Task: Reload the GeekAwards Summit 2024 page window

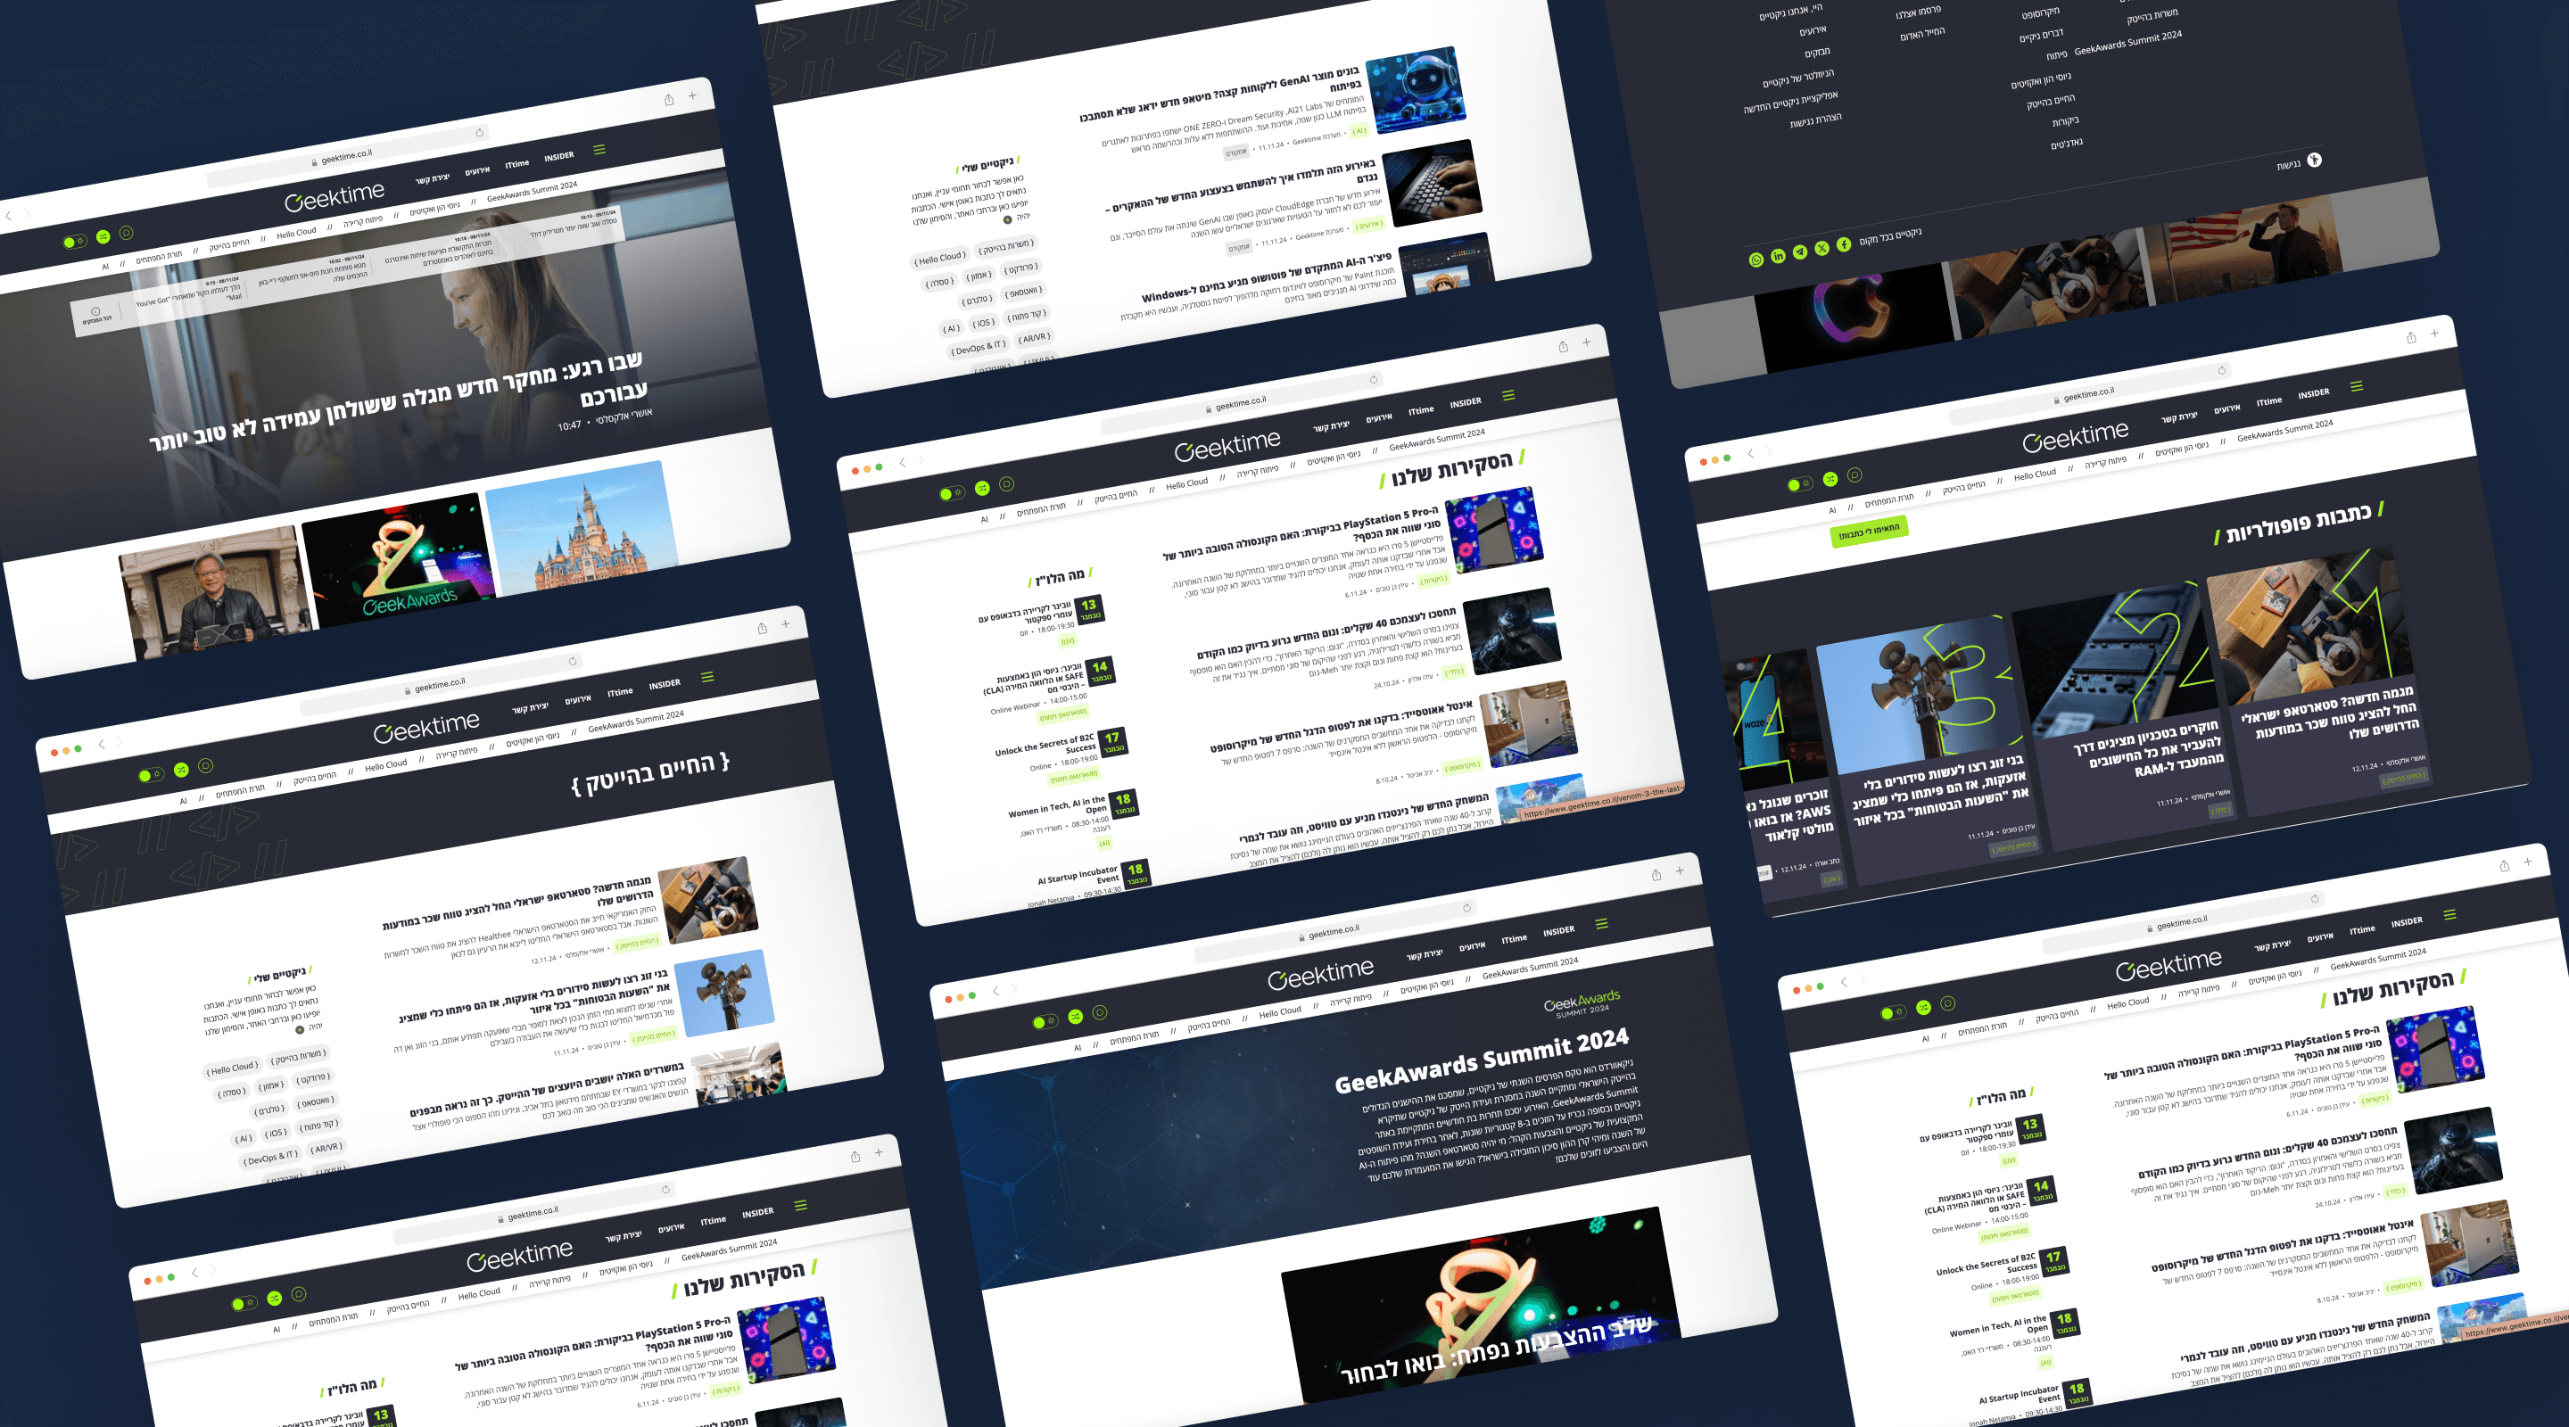Action: pyautogui.click(x=1467, y=907)
